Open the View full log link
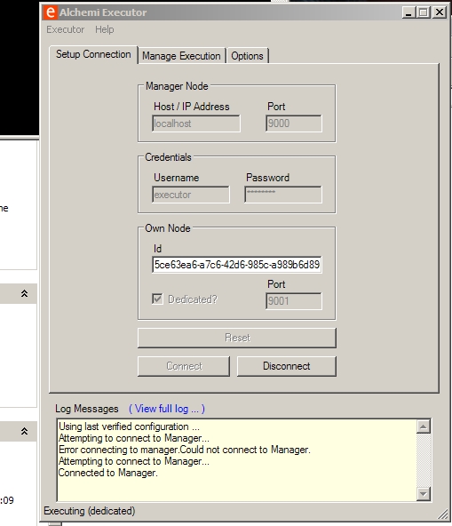Image resolution: width=452 pixels, height=526 pixels. tap(167, 409)
